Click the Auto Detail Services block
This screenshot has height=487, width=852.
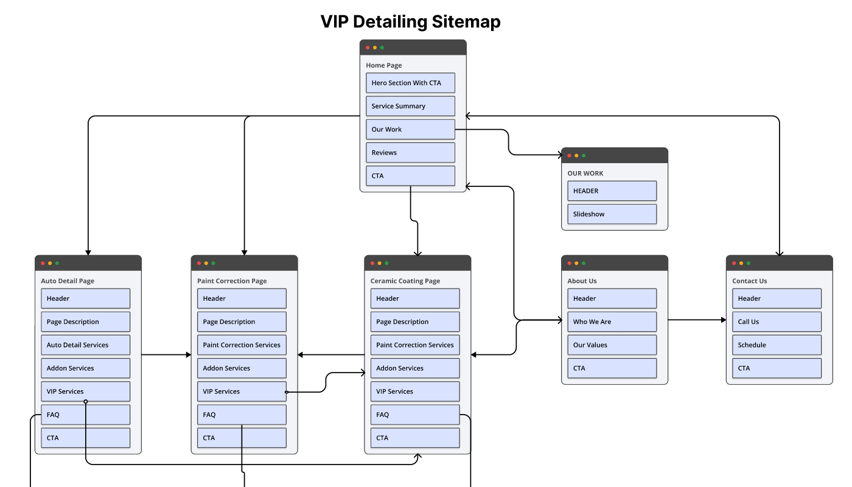(85, 345)
